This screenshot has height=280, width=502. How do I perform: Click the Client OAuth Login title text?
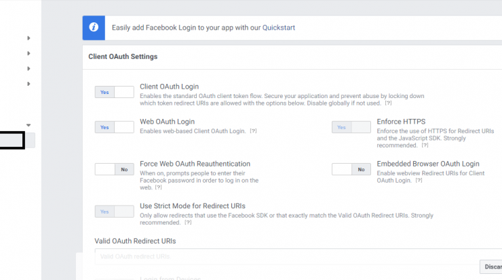tap(169, 87)
